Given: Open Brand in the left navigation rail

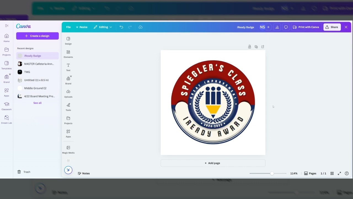Looking at the screenshot, I should [7, 79].
